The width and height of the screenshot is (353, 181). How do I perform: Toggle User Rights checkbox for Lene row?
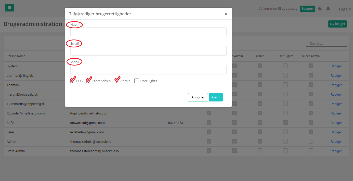[285, 132]
